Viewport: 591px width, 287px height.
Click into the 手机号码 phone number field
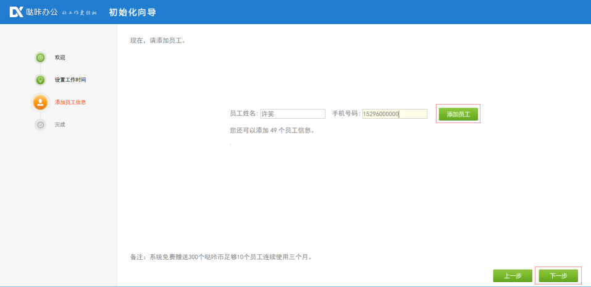click(395, 114)
